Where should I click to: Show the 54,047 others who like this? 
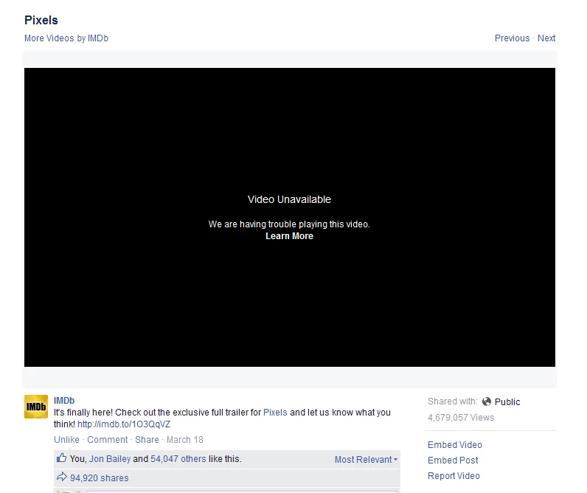click(178, 459)
